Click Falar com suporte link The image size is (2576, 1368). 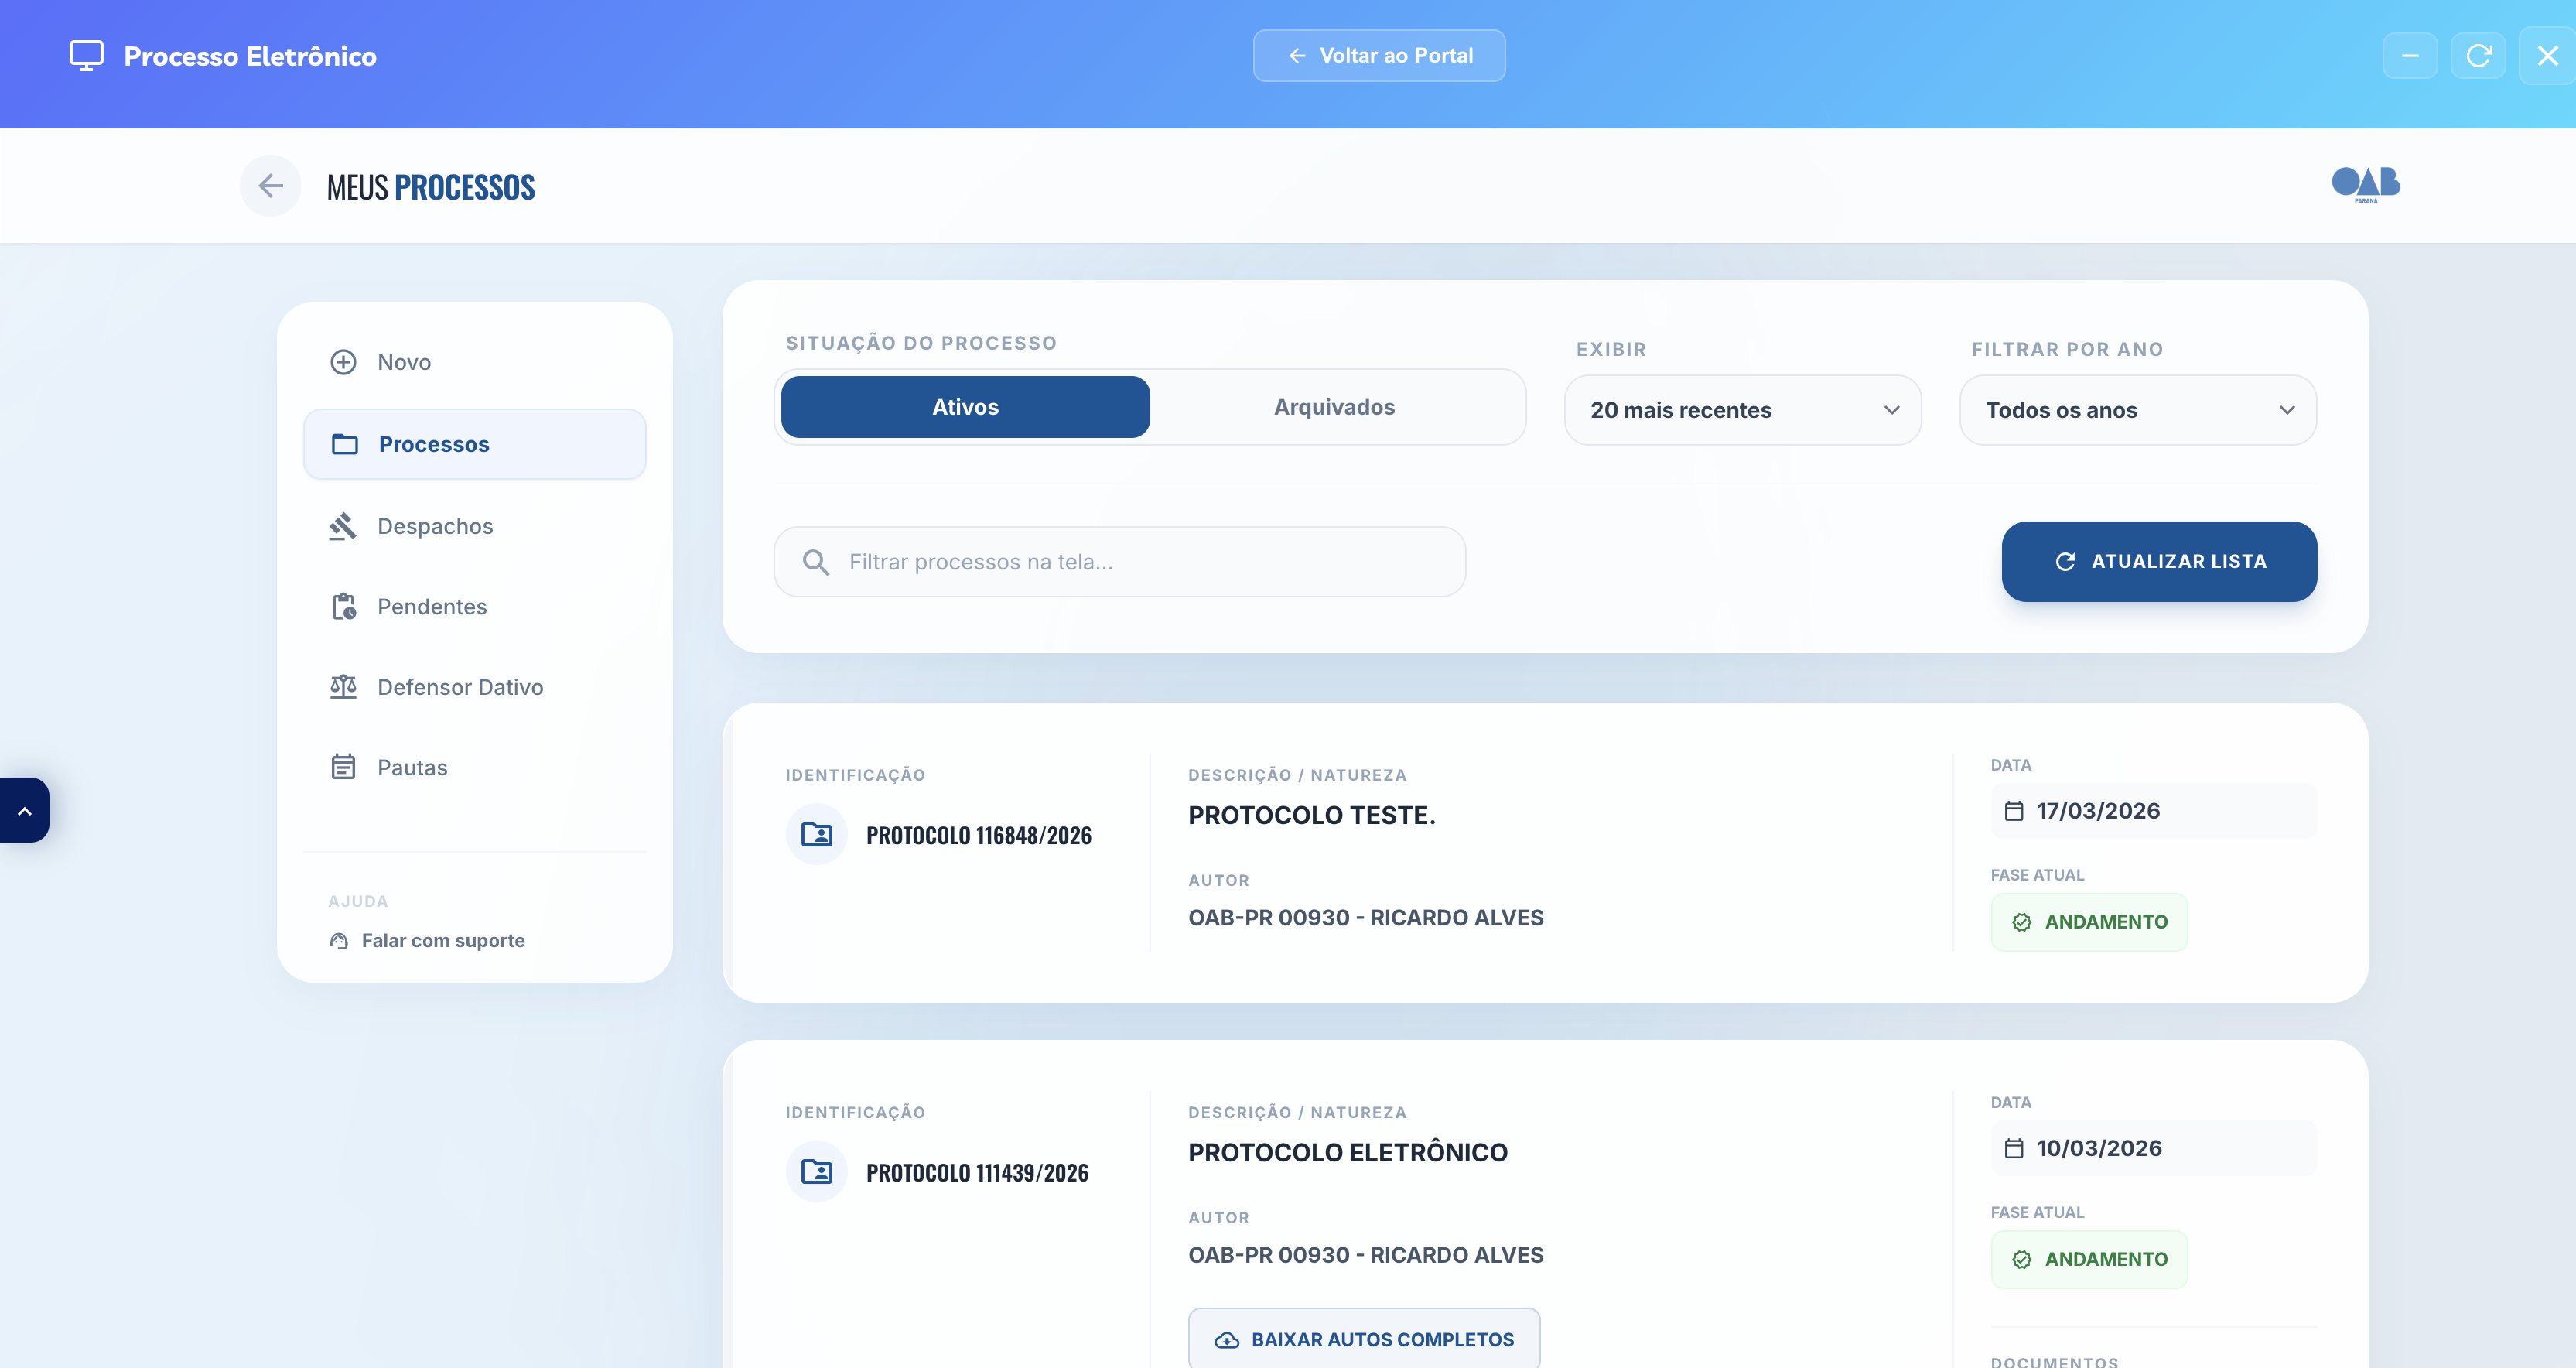point(442,940)
